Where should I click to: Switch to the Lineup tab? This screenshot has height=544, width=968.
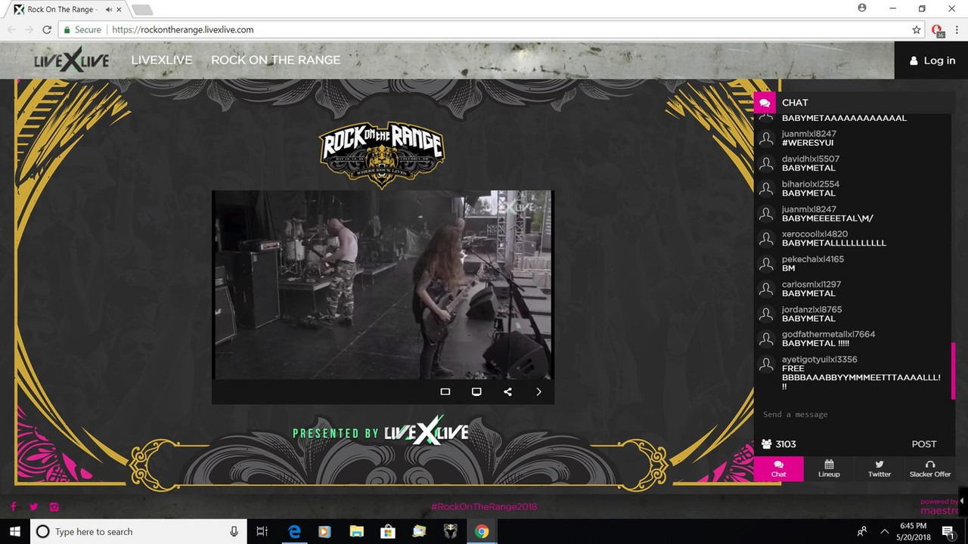click(829, 468)
